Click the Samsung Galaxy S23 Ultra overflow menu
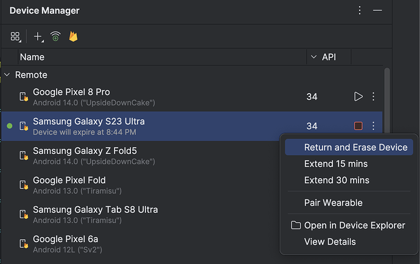Image resolution: width=420 pixels, height=264 pixels. pyautogui.click(x=373, y=126)
